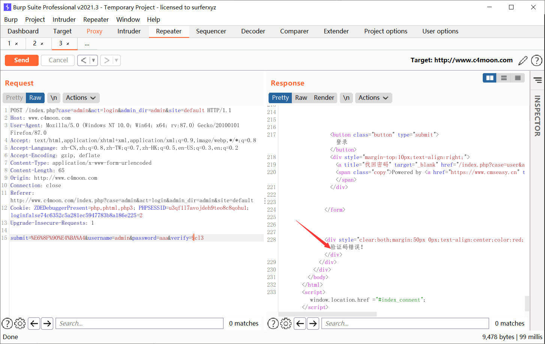The image size is (545, 344).
Task: Click the orange Send button
Action: (22, 60)
